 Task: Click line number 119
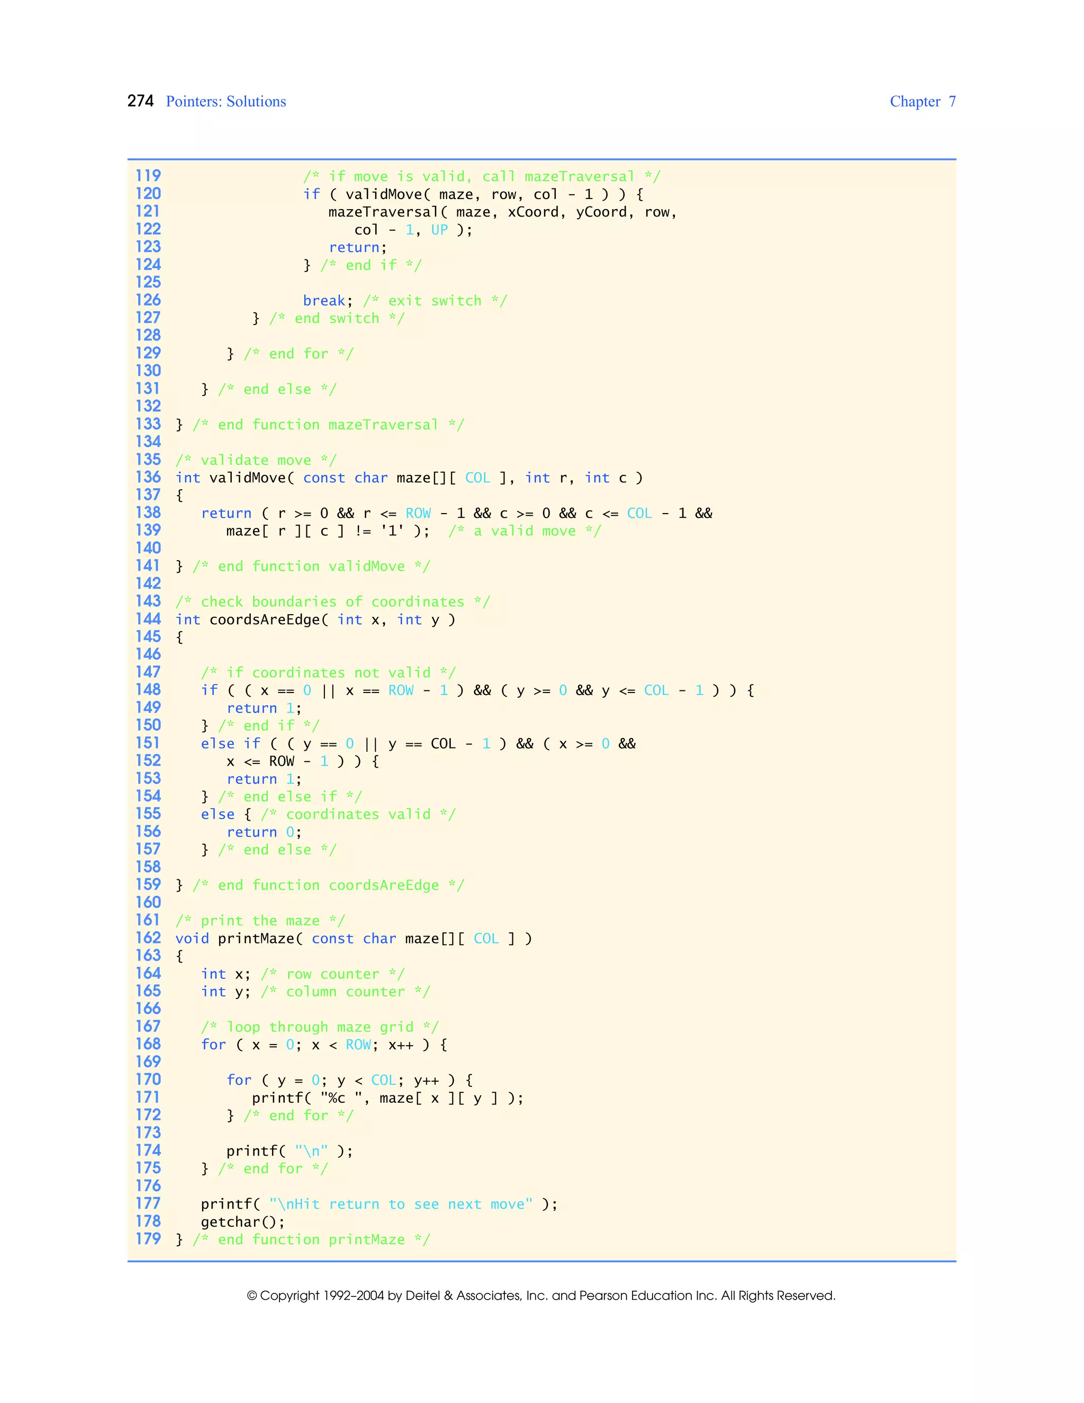click(148, 176)
